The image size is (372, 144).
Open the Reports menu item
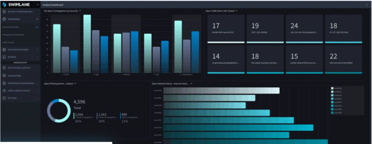pos(20,57)
